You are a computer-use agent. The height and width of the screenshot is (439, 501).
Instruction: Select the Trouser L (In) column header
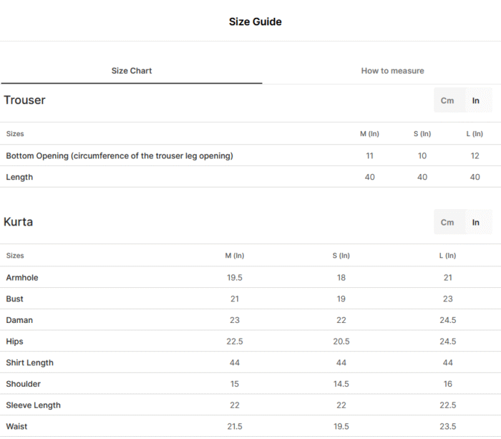[475, 134]
